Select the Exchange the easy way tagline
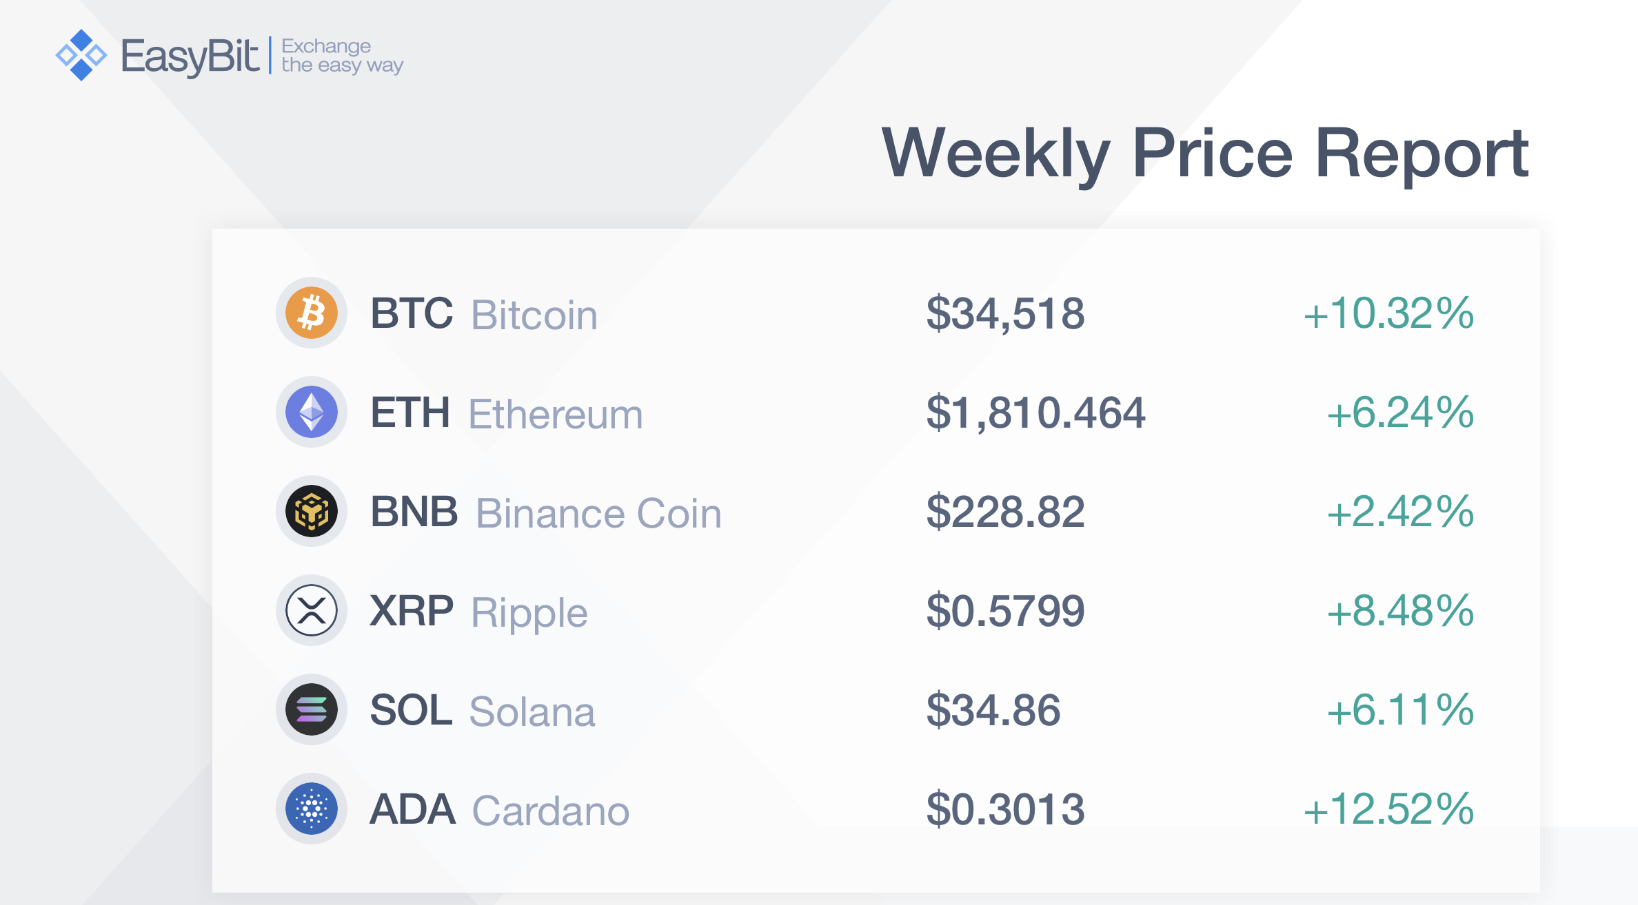Screen dimensions: 1638x905 (x=343, y=56)
